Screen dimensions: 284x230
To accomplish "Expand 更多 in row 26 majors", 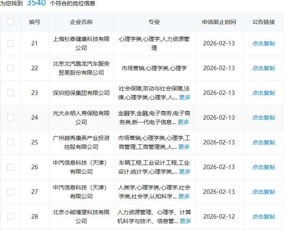I will pyautogui.click(x=185, y=172).
